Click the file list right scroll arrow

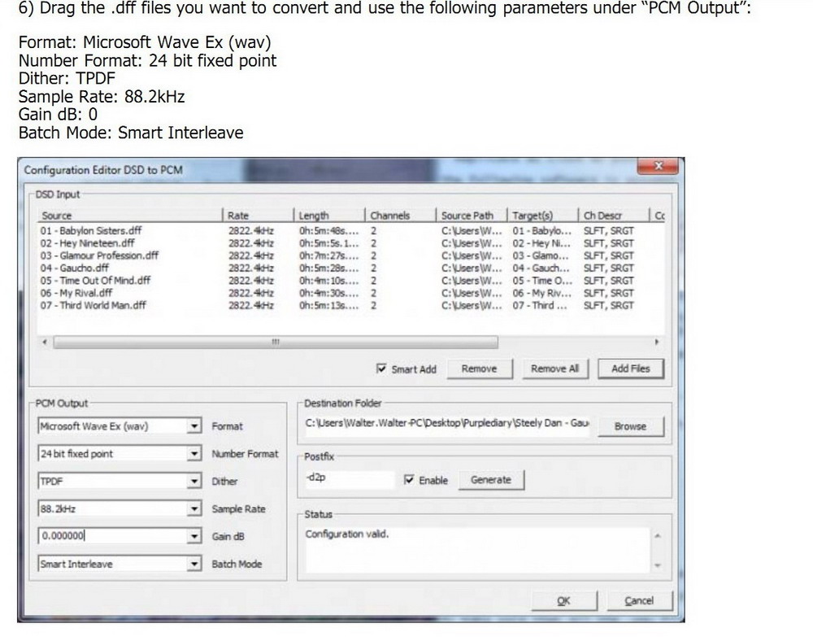point(657,342)
